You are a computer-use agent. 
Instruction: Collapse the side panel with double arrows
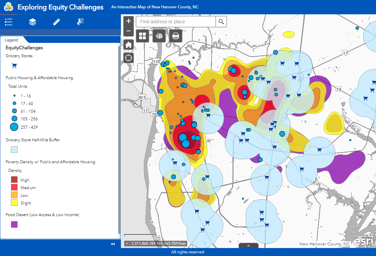point(113,244)
